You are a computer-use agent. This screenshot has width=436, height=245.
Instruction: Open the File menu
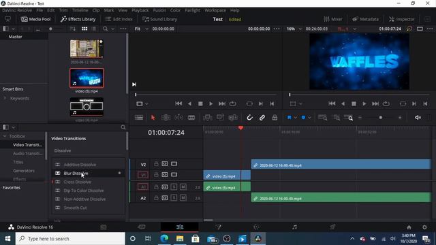click(x=40, y=10)
